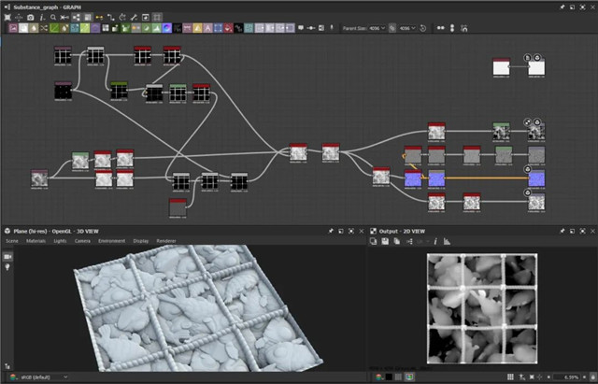Viewport: 598px width, 384px height.
Task: Toggle the pin on the 3D View panel
Action: [x=332, y=230]
